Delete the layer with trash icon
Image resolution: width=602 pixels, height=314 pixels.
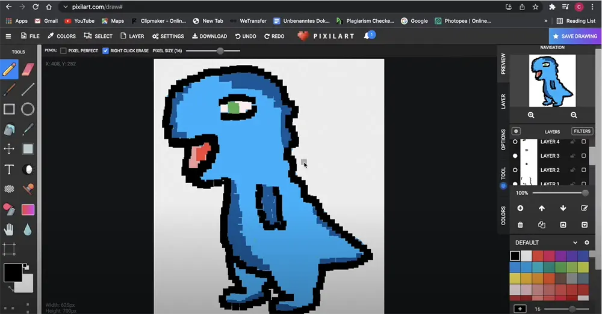tap(520, 225)
